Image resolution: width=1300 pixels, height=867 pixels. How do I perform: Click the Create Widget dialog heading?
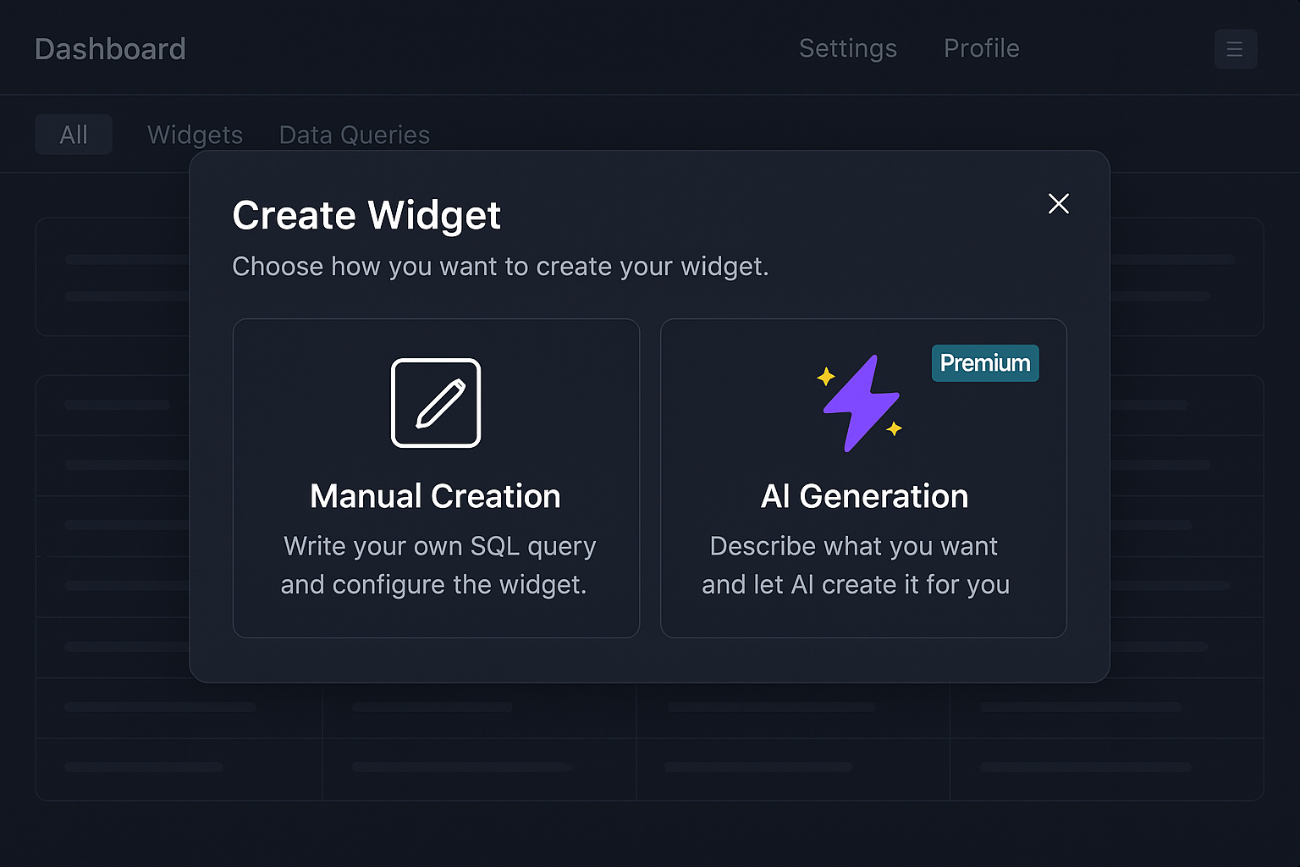click(x=366, y=214)
